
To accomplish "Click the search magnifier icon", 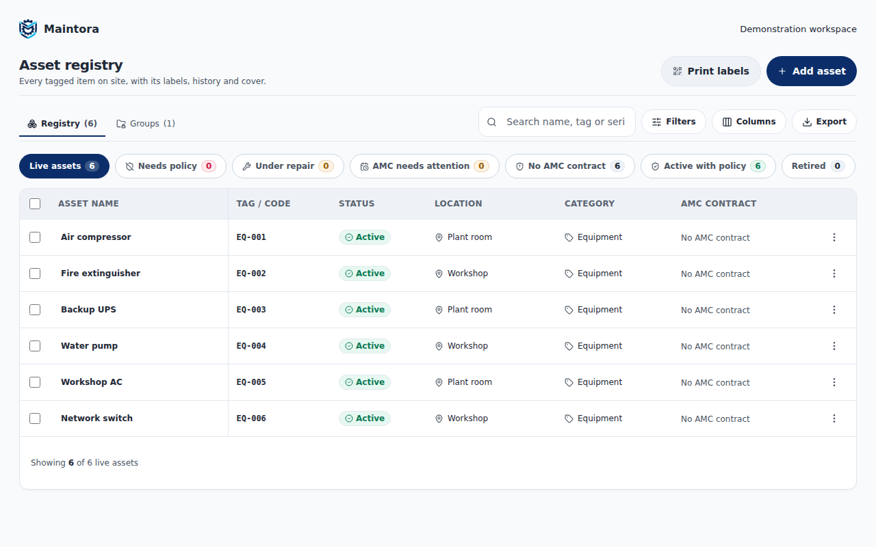I will click(x=491, y=122).
